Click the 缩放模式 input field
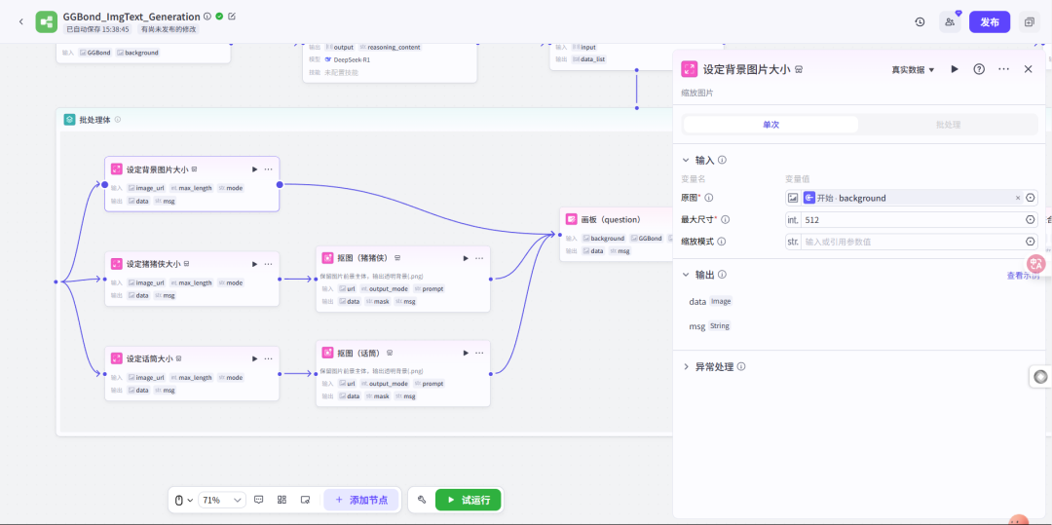 [911, 242]
